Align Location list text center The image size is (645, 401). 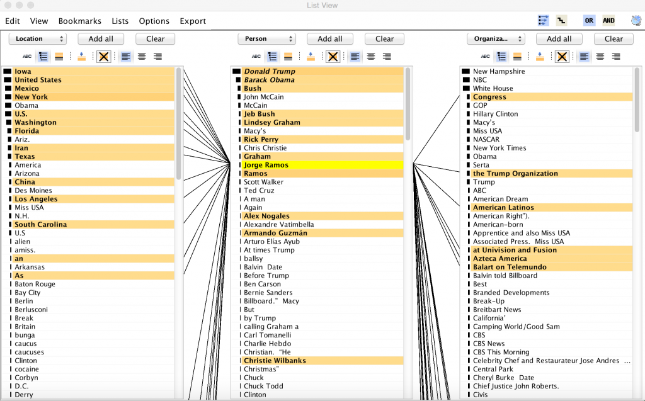pyautogui.click(x=142, y=57)
